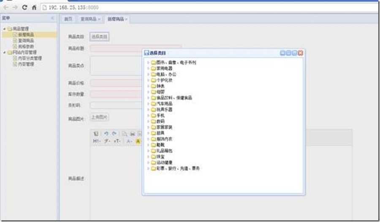Collapse the 菜单 side panel

pos(52,18)
